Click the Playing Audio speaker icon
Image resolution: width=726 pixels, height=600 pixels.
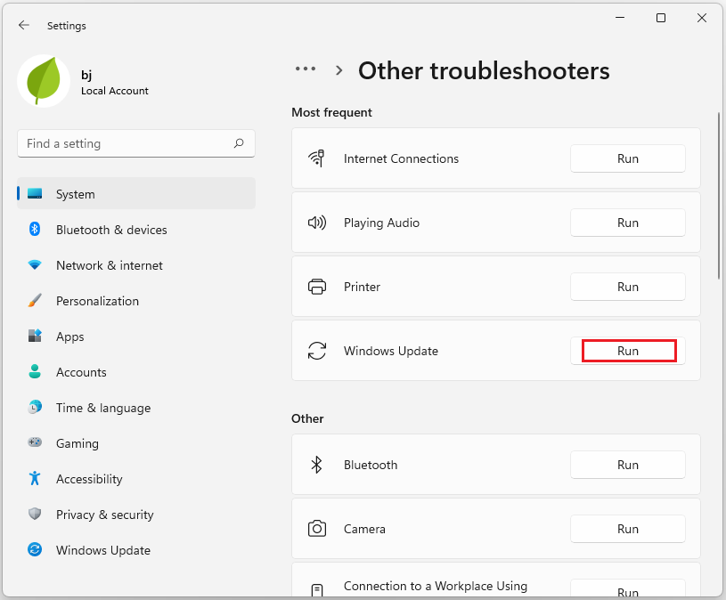(x=317, y=223)
